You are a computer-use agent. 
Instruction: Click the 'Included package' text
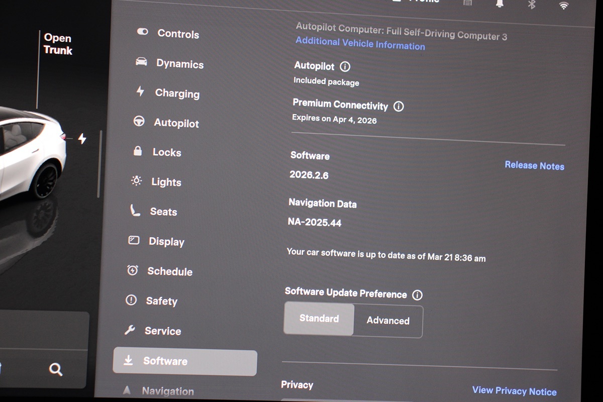326,81
